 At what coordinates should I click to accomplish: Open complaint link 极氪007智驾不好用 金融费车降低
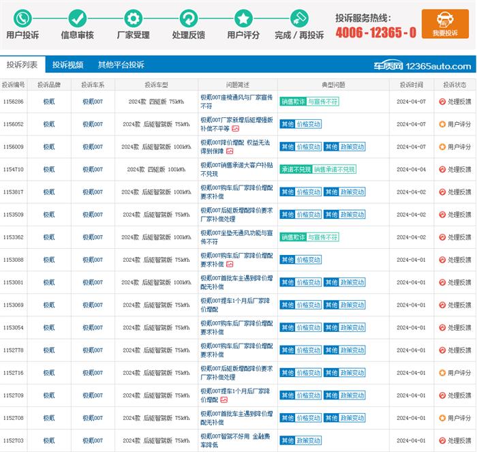click(x=235, y=440)
